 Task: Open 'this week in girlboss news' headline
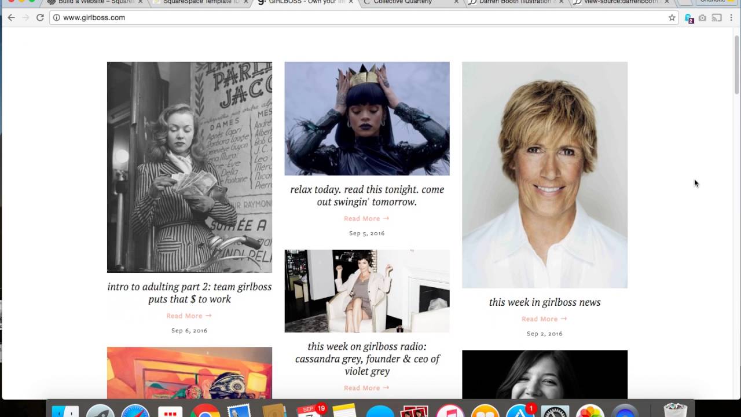(545, 302)
